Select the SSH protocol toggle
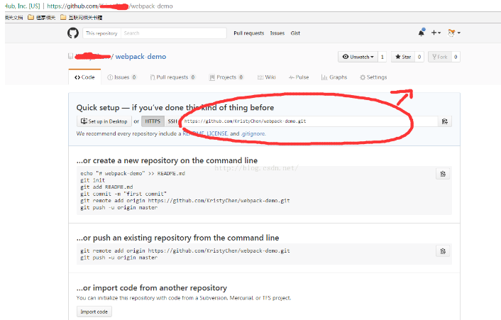501x320 pixels. click(172, 121)
